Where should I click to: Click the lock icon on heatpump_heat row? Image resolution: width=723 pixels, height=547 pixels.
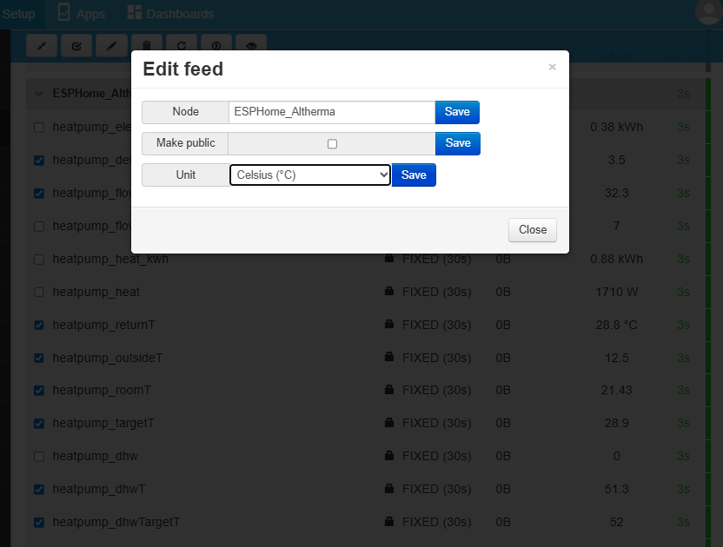click(x=388, y=292)
